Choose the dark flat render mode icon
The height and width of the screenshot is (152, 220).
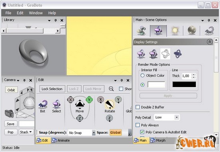point(178,54)
